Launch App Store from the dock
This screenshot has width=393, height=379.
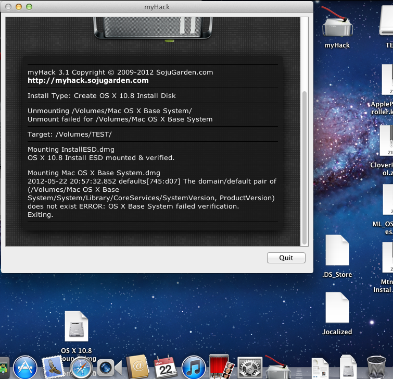(x=24, y=366)
